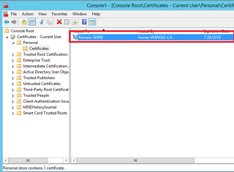
Task: Open the Action menu
Action: coord(27,14)
